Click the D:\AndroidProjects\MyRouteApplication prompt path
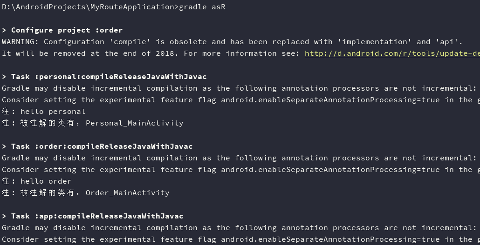 click(88, 7)
